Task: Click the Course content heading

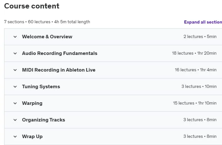Action: pyautogui.click(x=32, y=6)
